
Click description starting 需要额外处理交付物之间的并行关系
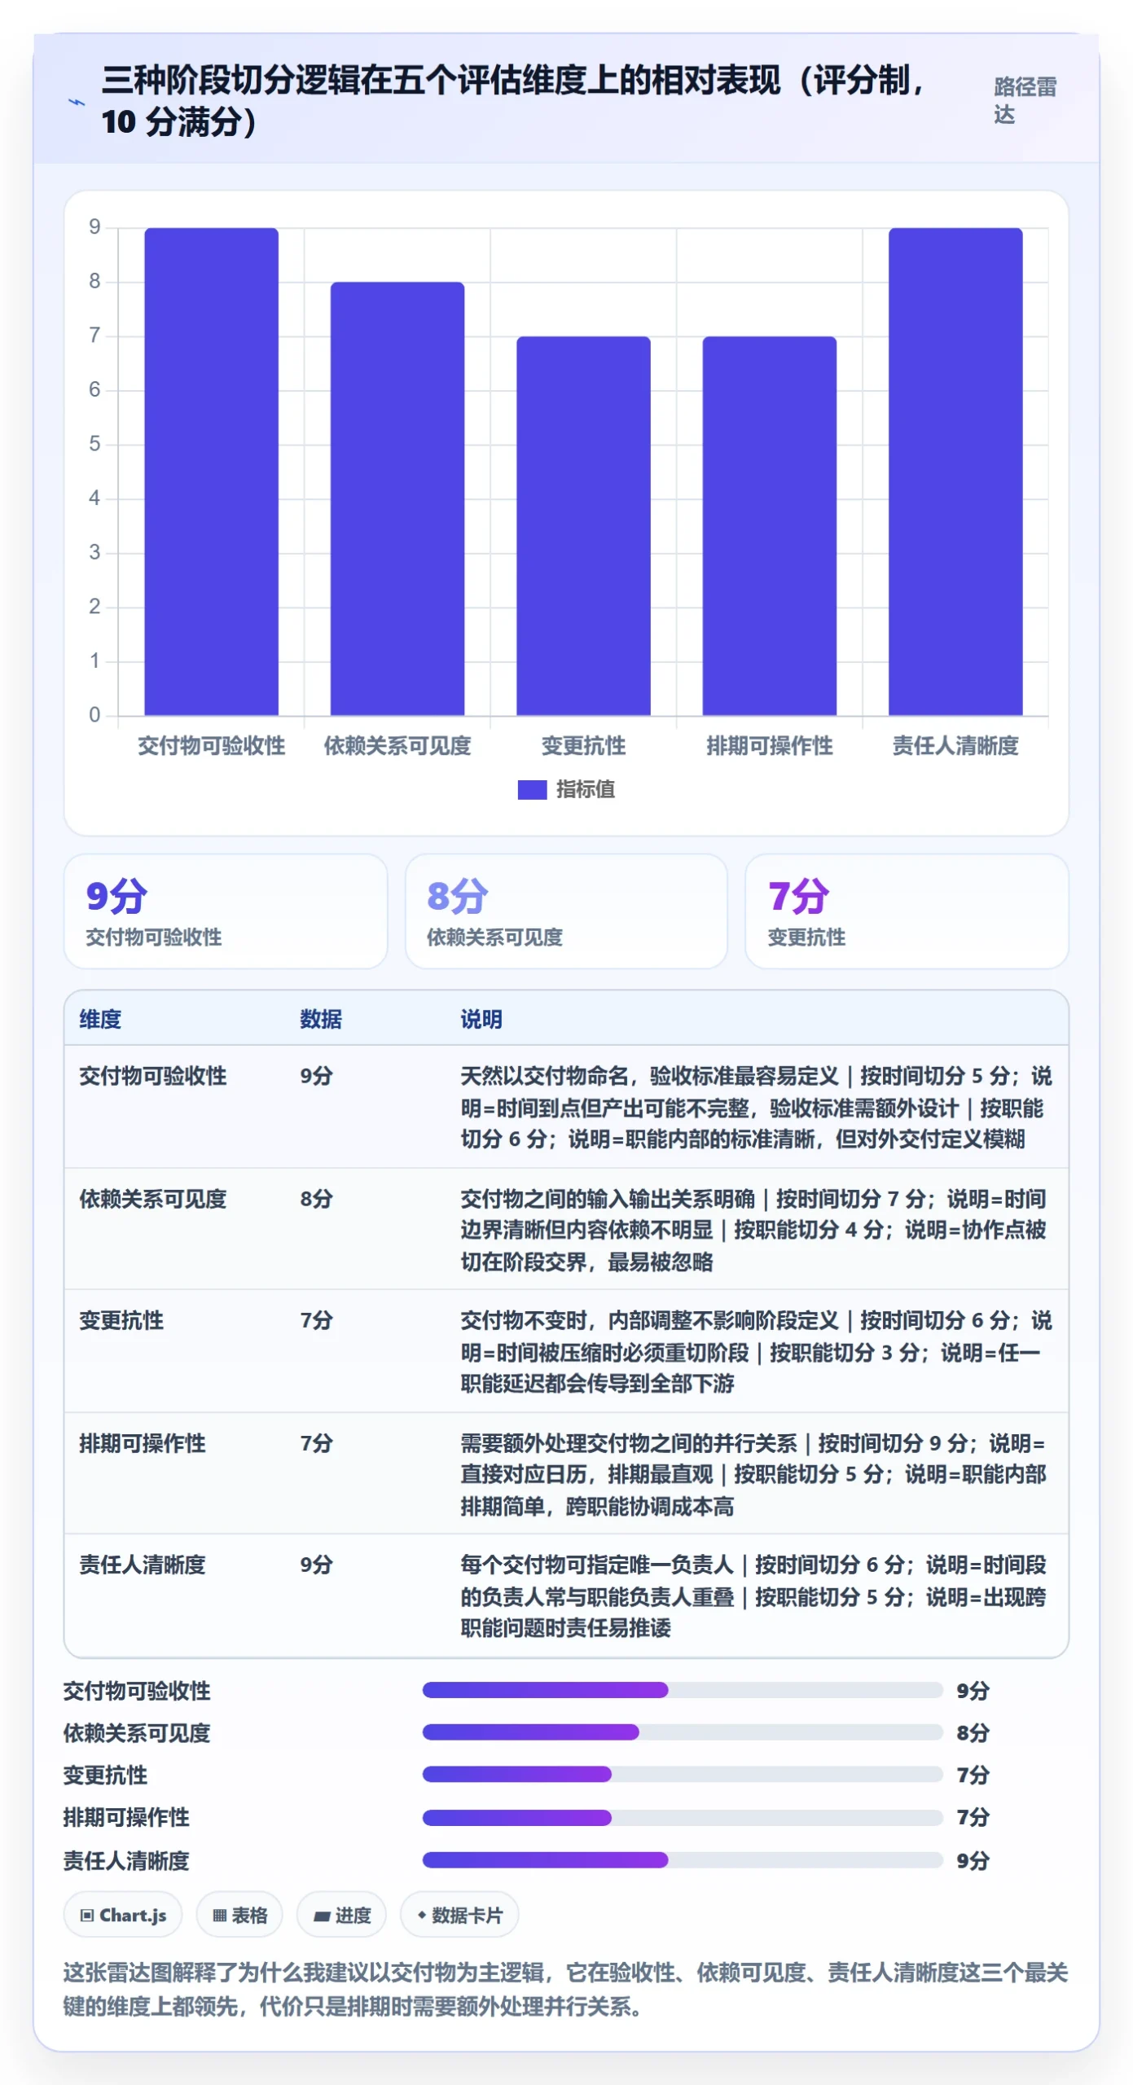tap(753, 1474)
